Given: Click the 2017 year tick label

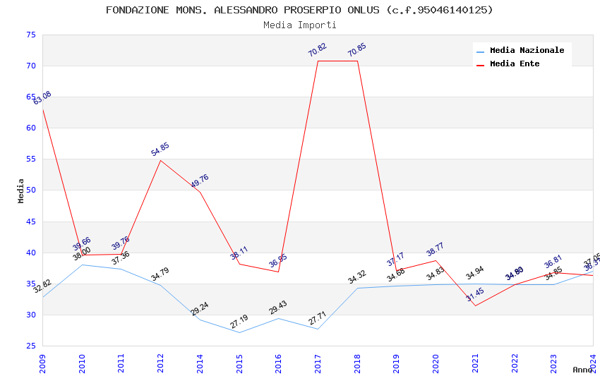Looking at the screenshot, I should [318, 363].
